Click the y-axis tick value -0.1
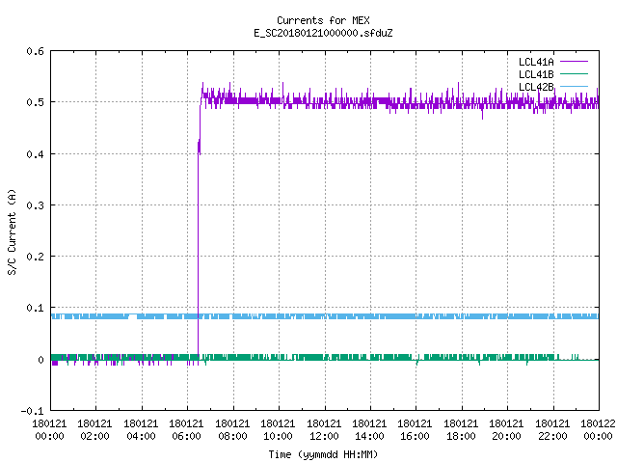Image resolution: width=617 pixels, height=463 pixels. 32,411
